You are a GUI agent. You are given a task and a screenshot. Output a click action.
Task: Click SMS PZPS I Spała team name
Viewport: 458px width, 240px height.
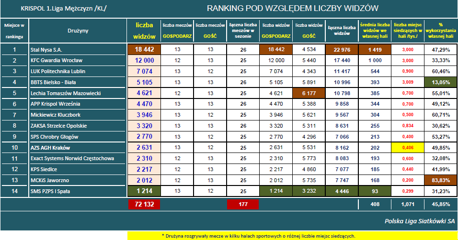(x=50, y=191)
